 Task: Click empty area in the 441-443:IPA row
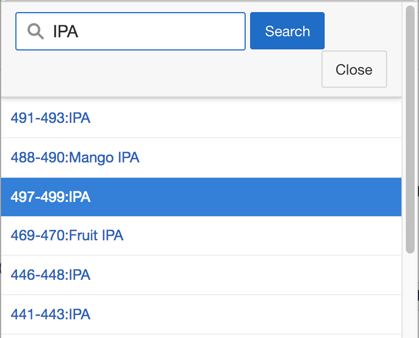247,314
